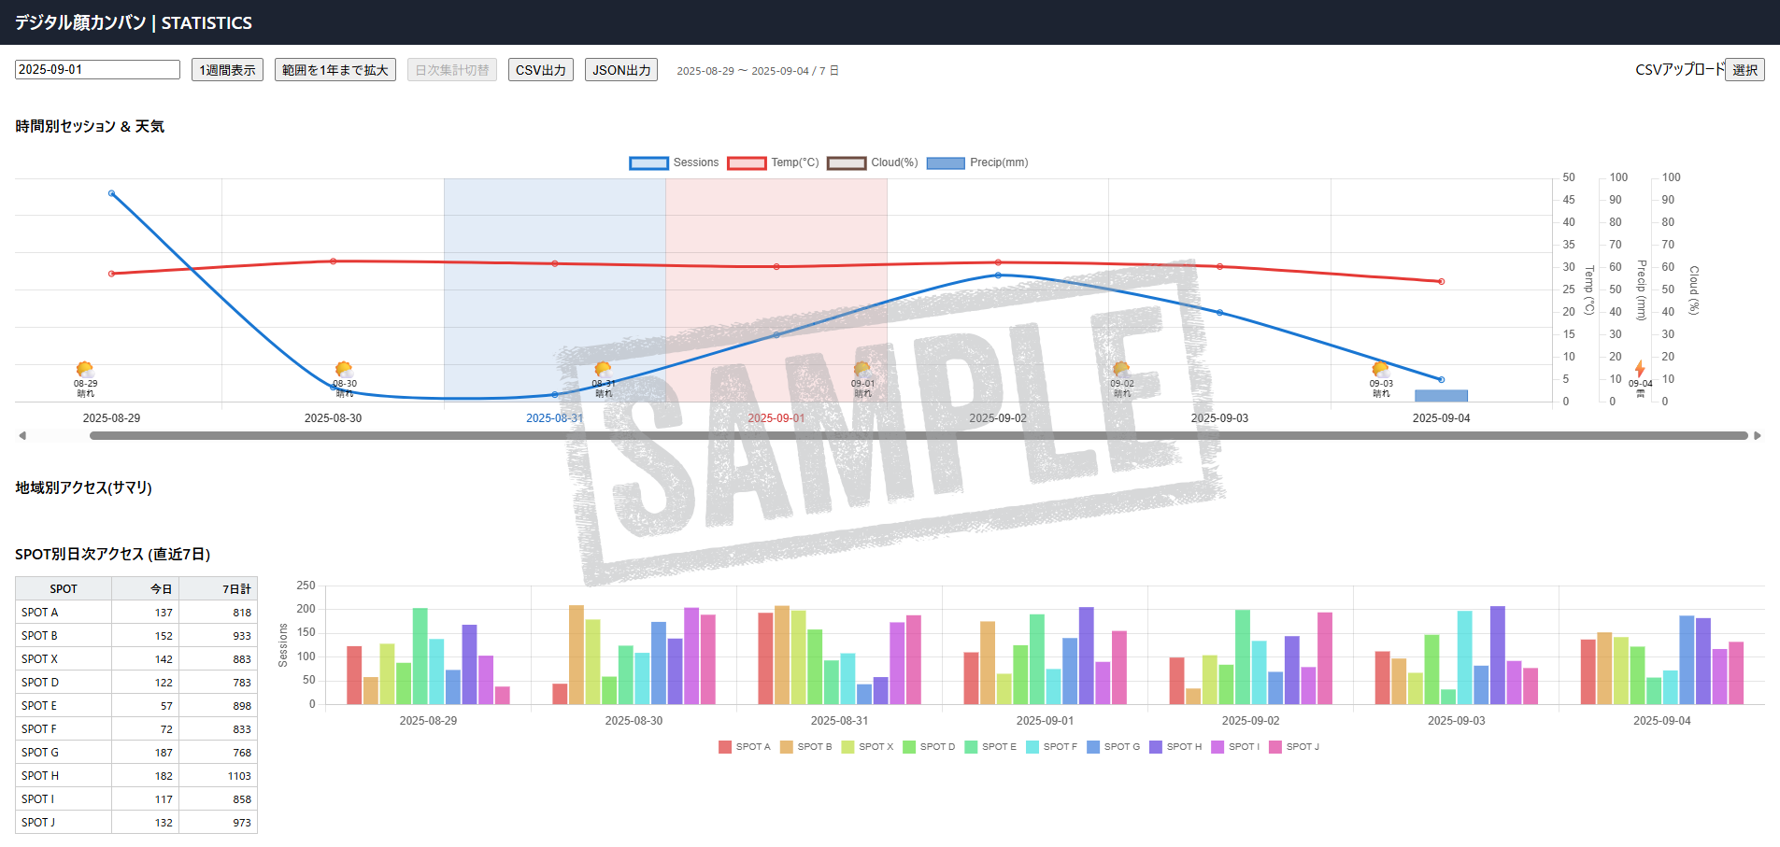Viewport: 1780px width, 847px height.
Task: Click the chart scrollbar left arrow
Action: click(22, 436)
